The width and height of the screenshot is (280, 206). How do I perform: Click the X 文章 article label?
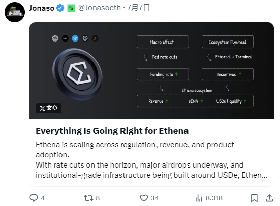click(49, 108)
